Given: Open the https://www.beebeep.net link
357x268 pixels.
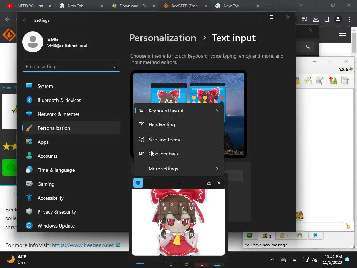Looking at the screenshot, I should click(x=83, y=245).
